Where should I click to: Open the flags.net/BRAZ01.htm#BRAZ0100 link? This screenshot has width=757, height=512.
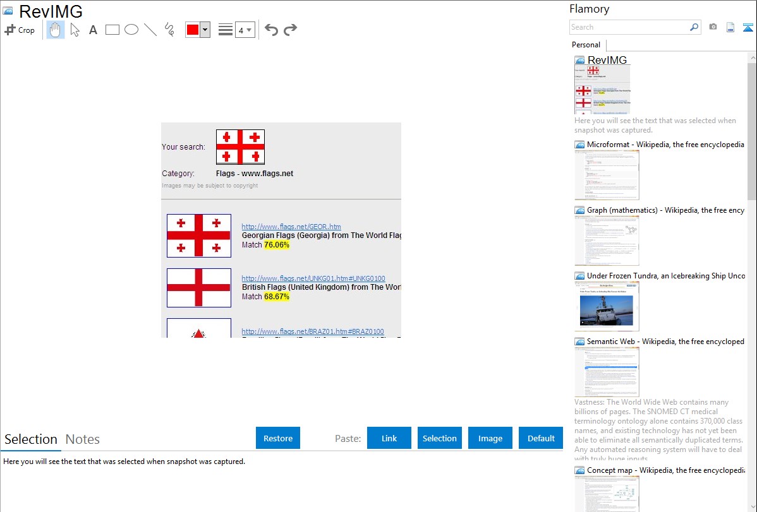tap(313, 331)
